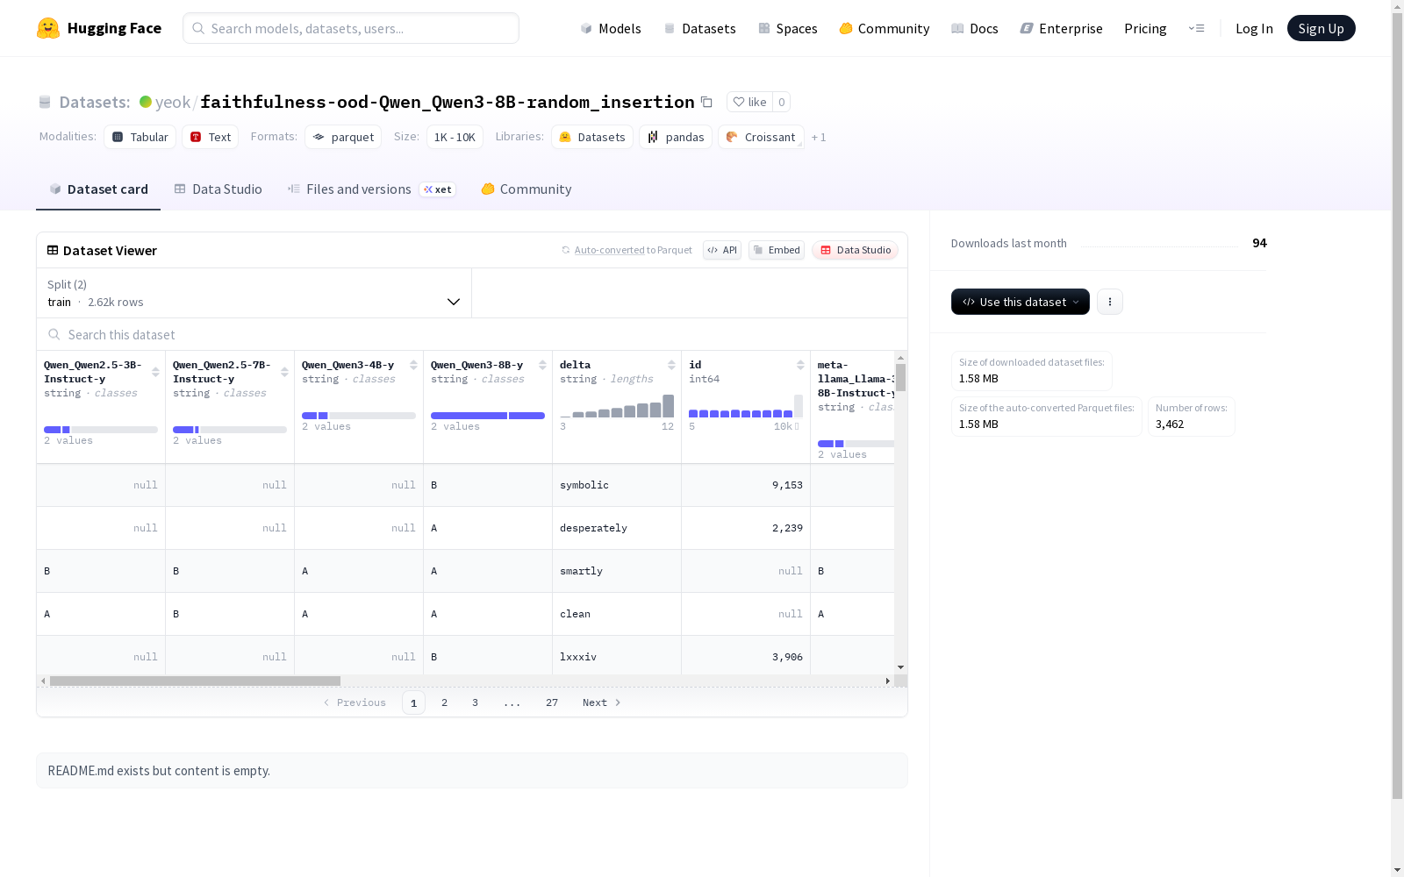1404x877 pixels.
Task: Select the 'desperately' delta cell
Action: pos(617,528)
